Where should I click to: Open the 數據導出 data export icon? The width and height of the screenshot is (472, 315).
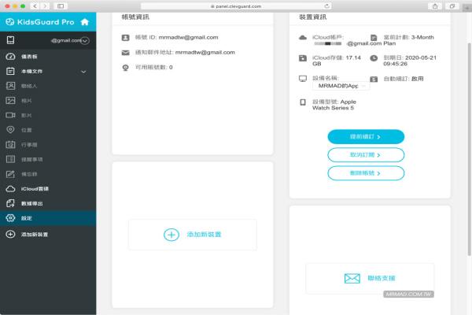tap(10, 203)
